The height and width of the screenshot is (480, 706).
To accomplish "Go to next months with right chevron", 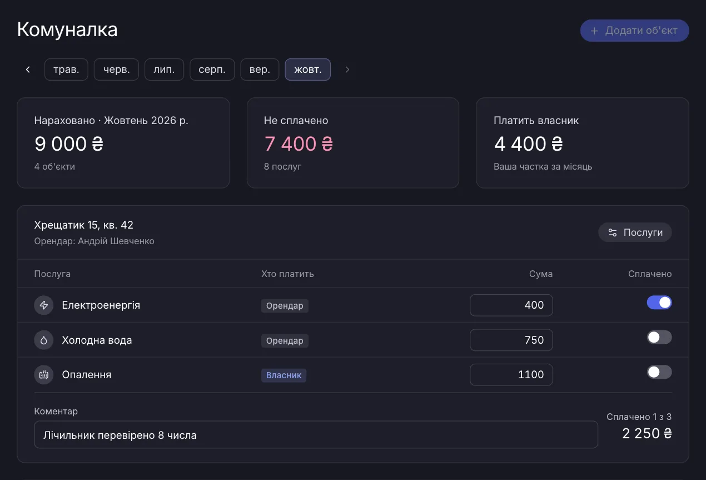I will [347, 70].
